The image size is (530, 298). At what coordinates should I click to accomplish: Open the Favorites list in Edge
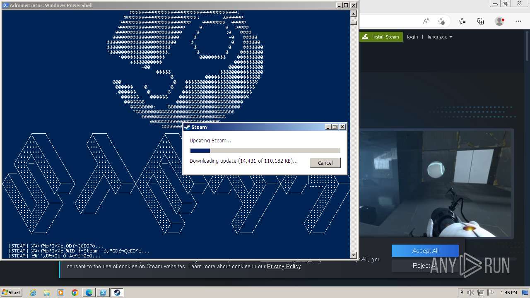(x=462, y=21)
